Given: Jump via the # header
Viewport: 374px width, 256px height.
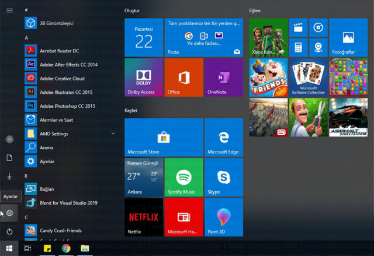Looking at the screenshot, I should (26, 10).
